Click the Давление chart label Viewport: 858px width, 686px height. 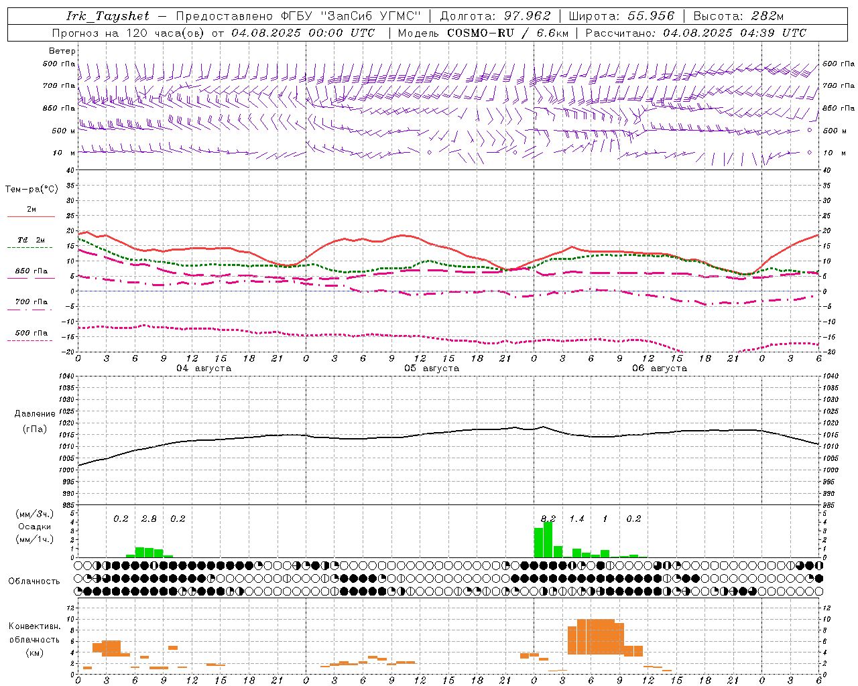[35, 414]
